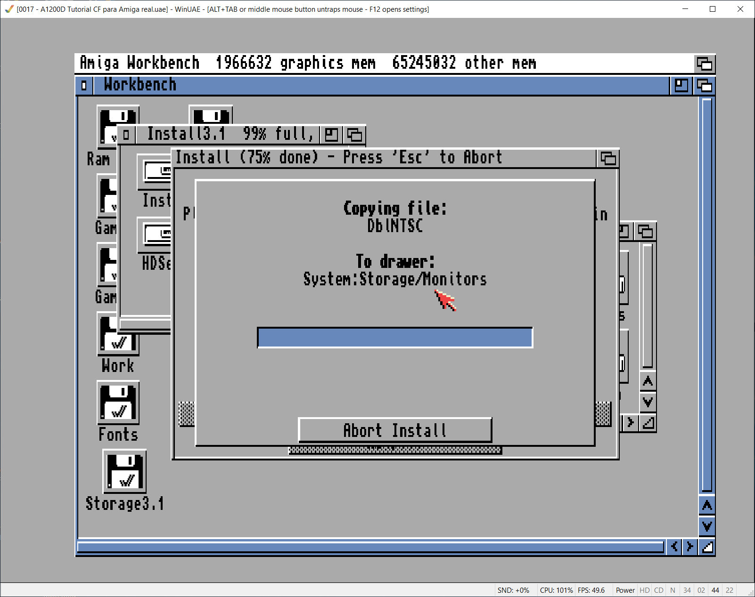This screenshot has width=755, height=597.
Task: Click background window scroll up arrow
Action: pos(648,381)
